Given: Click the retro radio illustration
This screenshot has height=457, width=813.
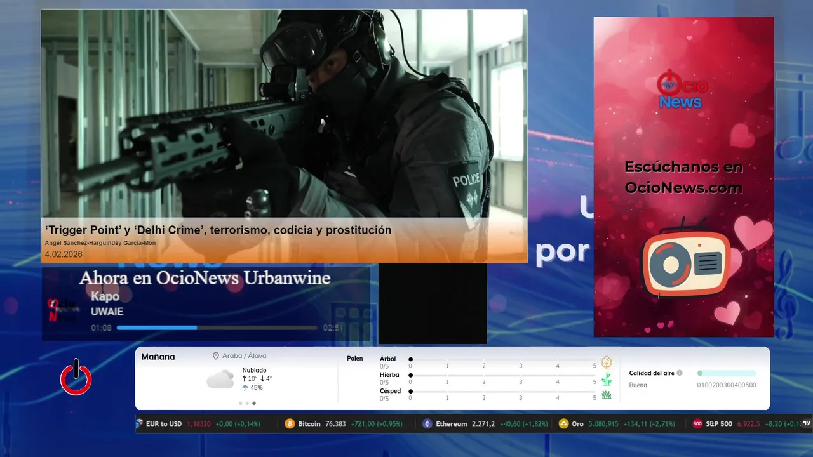Looking at the screenshot, I should 685,258.
